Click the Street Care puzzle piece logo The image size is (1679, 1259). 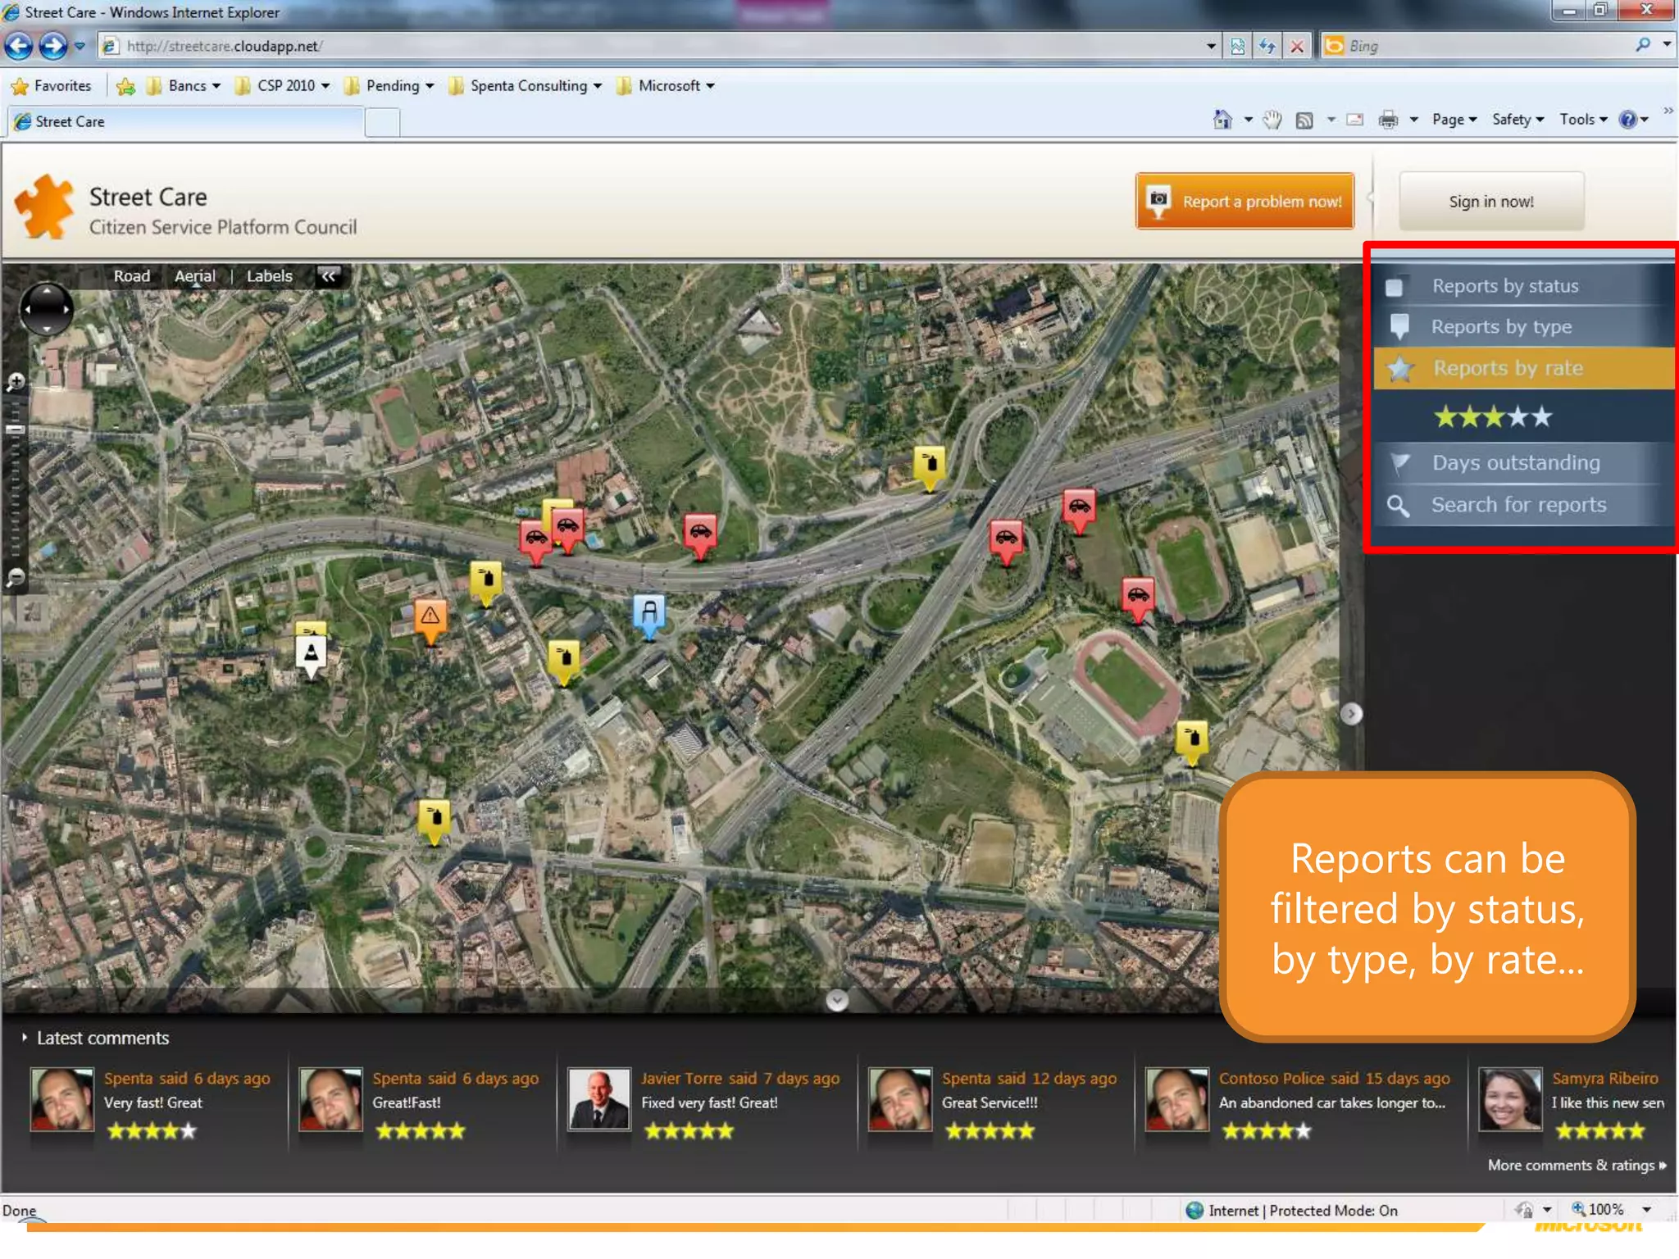(45, 207)
